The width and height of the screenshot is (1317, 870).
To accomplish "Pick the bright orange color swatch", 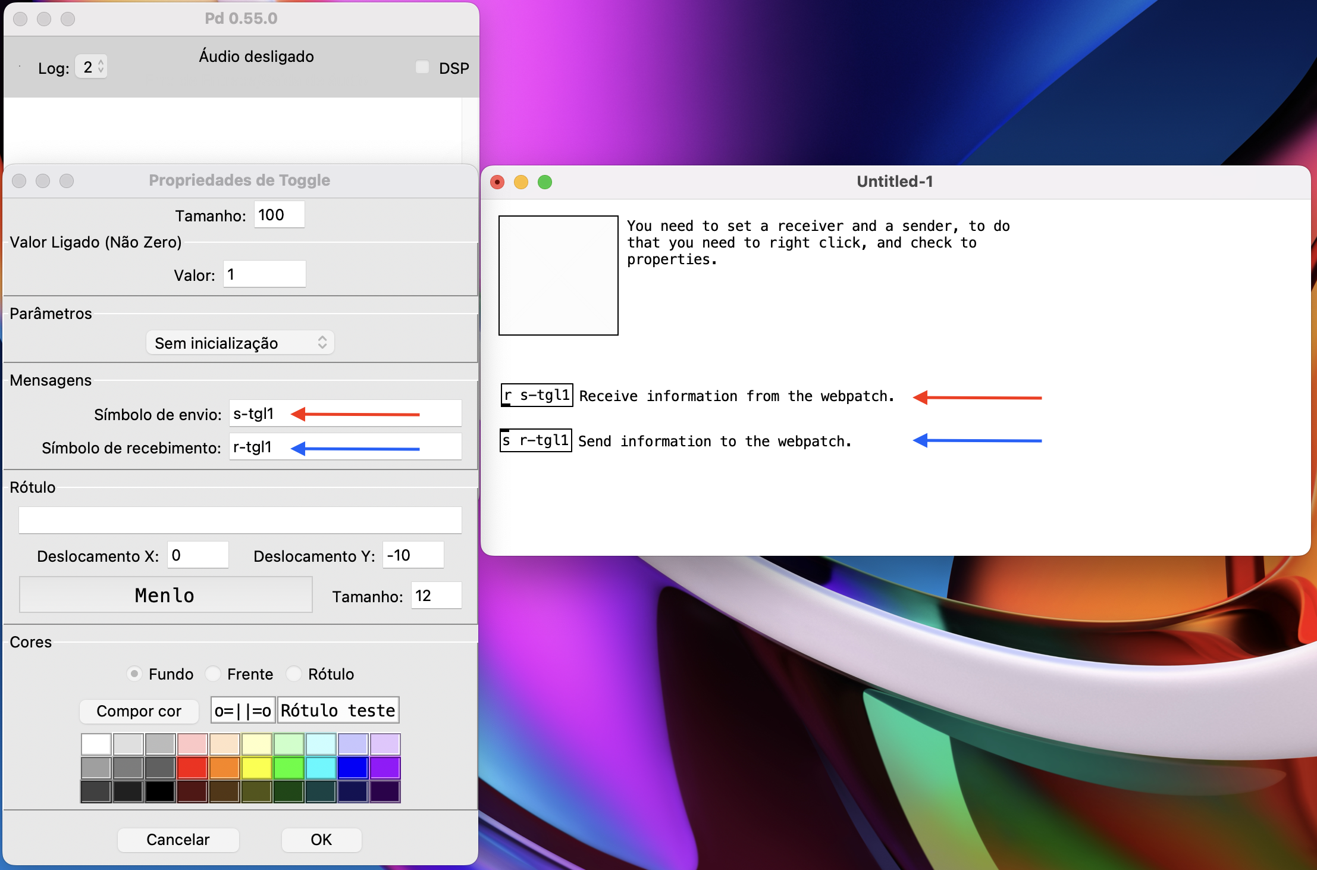I will 224,768.
